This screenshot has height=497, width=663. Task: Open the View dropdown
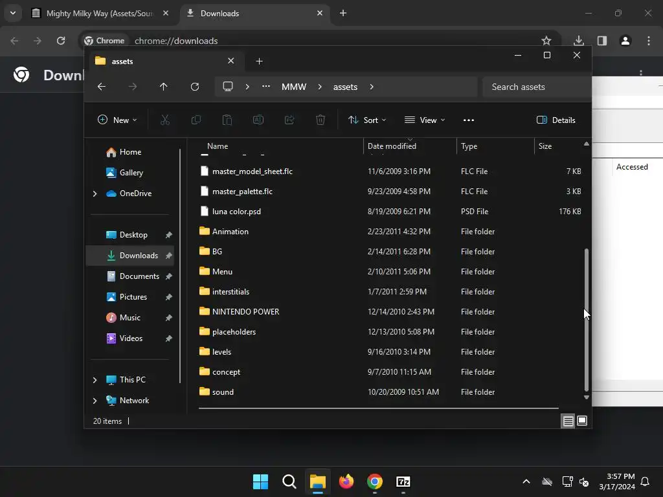tap(425, 120)
